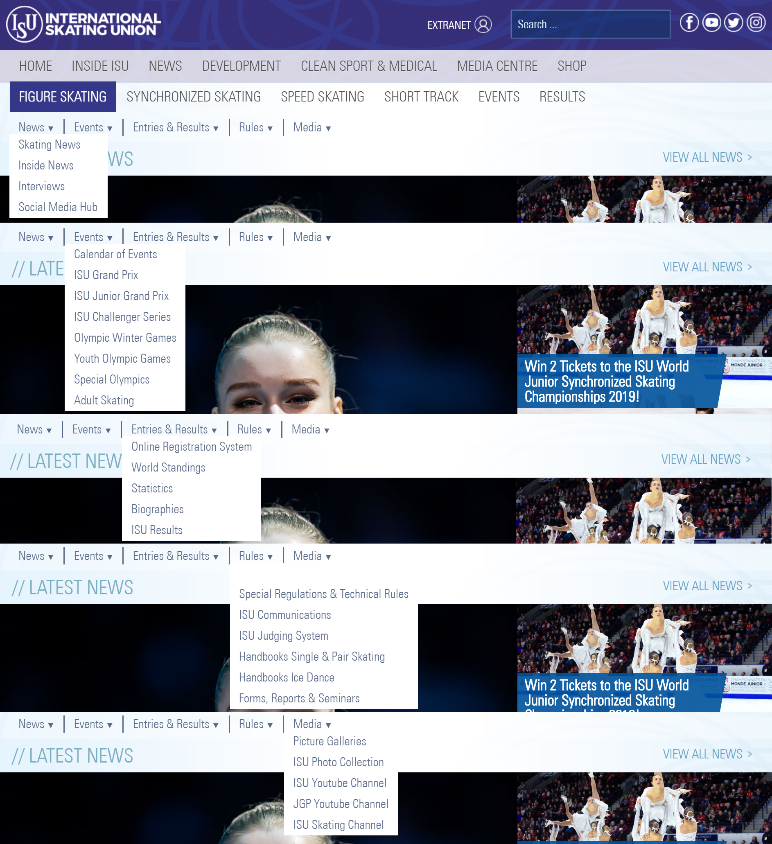The image size is (772, 844).
Task: Select Adult Skating in the Events menu
Action: pos(104,401)
